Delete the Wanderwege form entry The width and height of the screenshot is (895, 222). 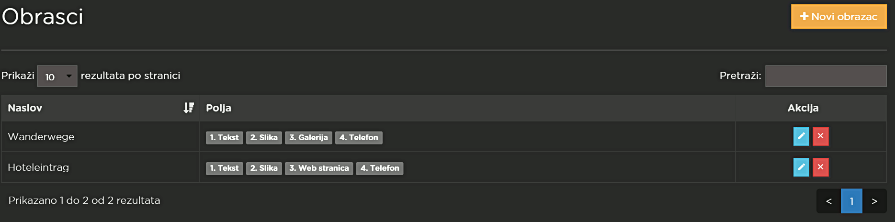tap(820, 136)
